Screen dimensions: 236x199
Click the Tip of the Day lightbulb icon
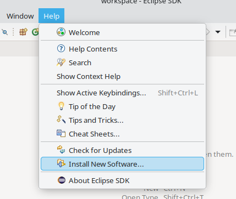pyautogui.click(x=61, y=106)
